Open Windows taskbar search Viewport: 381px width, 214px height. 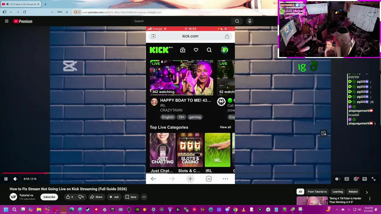[14, 210]
